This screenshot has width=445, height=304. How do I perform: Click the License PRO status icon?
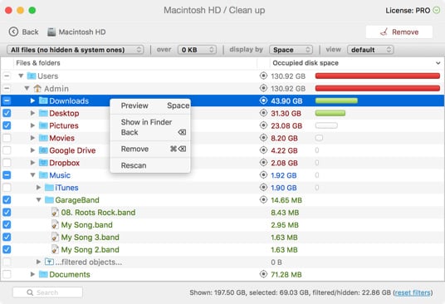coord(436,10)
